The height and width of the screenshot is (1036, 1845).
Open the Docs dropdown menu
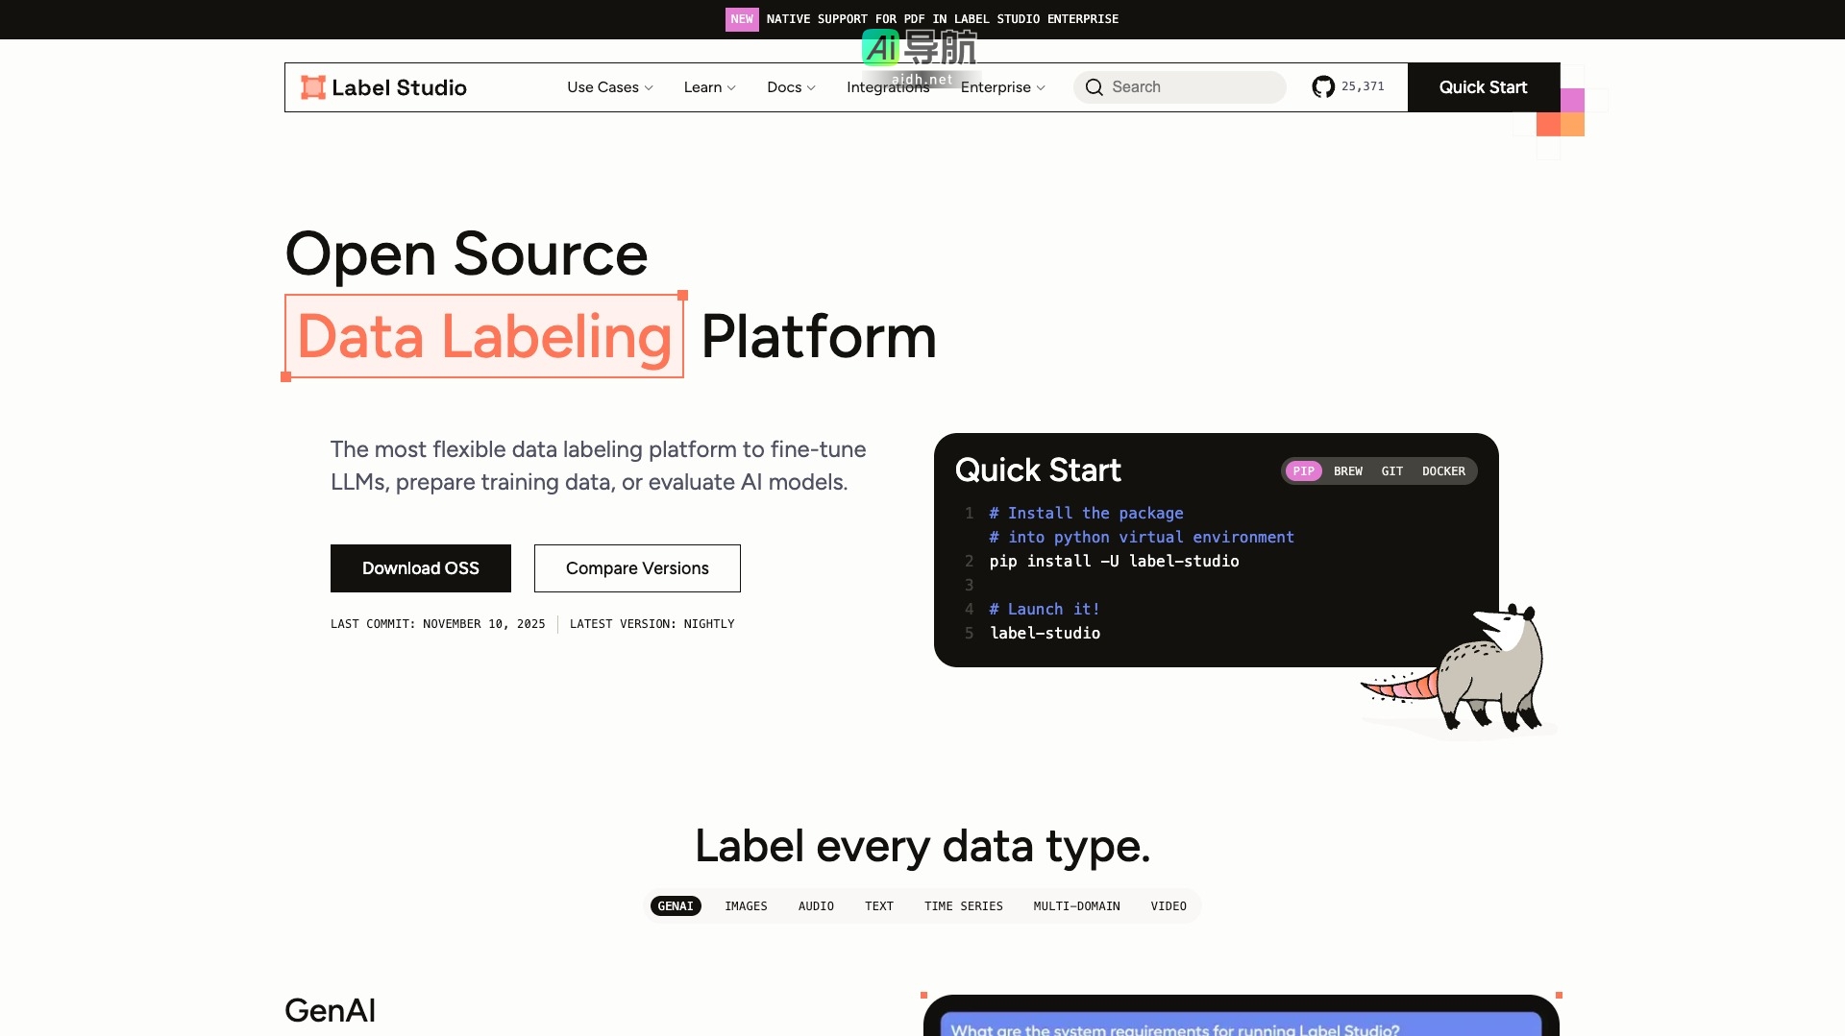790,87
